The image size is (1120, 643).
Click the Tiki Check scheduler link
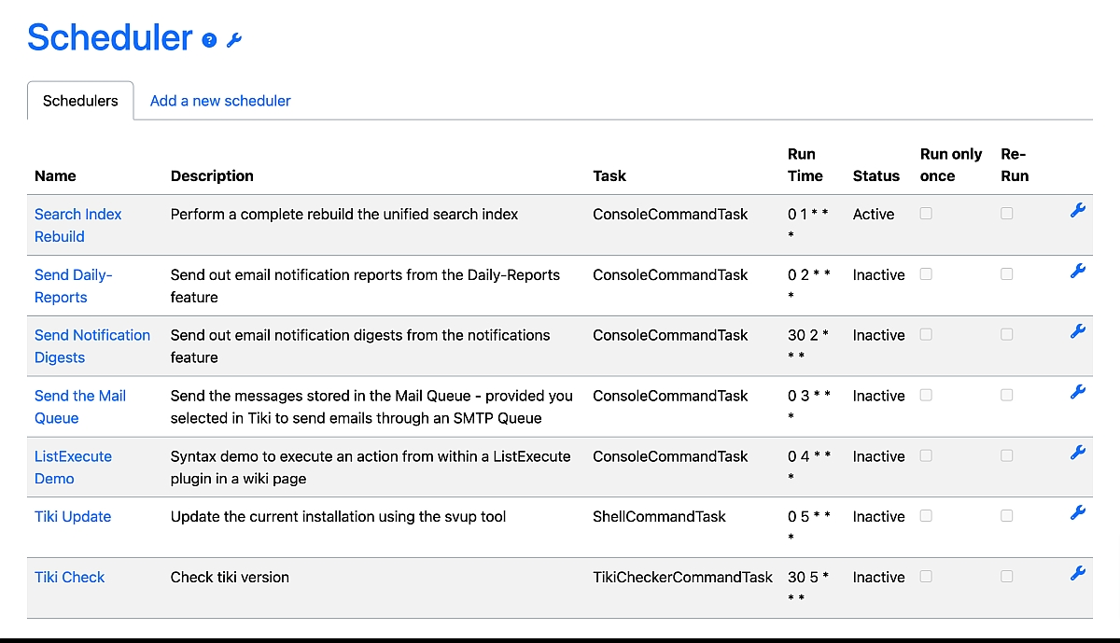pyautogui.click(x=70, y=577)
